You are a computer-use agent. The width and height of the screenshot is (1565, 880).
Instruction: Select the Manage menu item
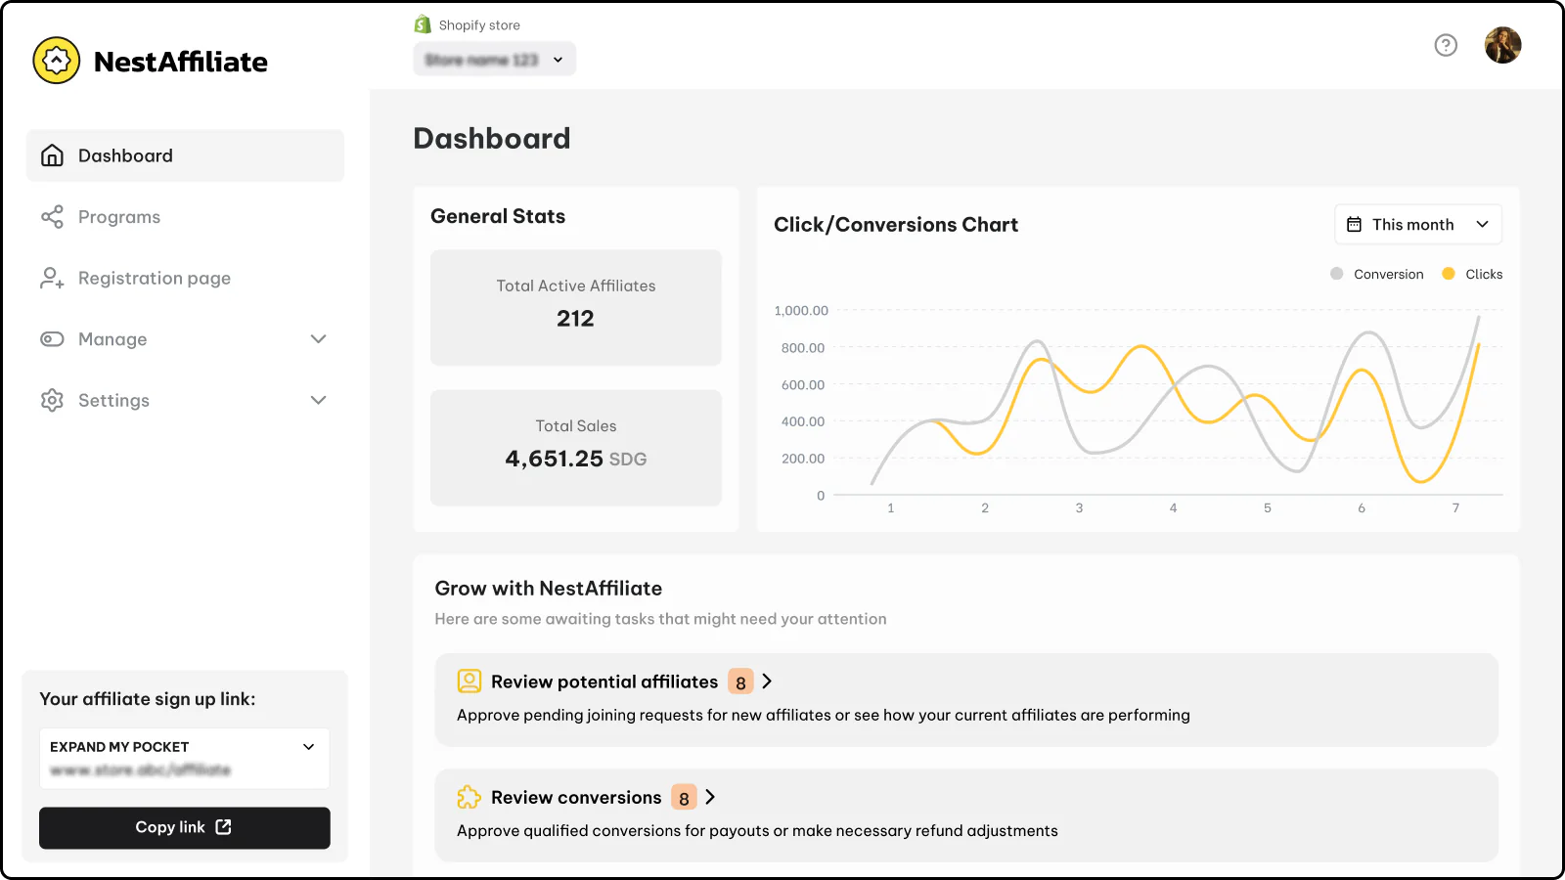click(185, 339)
